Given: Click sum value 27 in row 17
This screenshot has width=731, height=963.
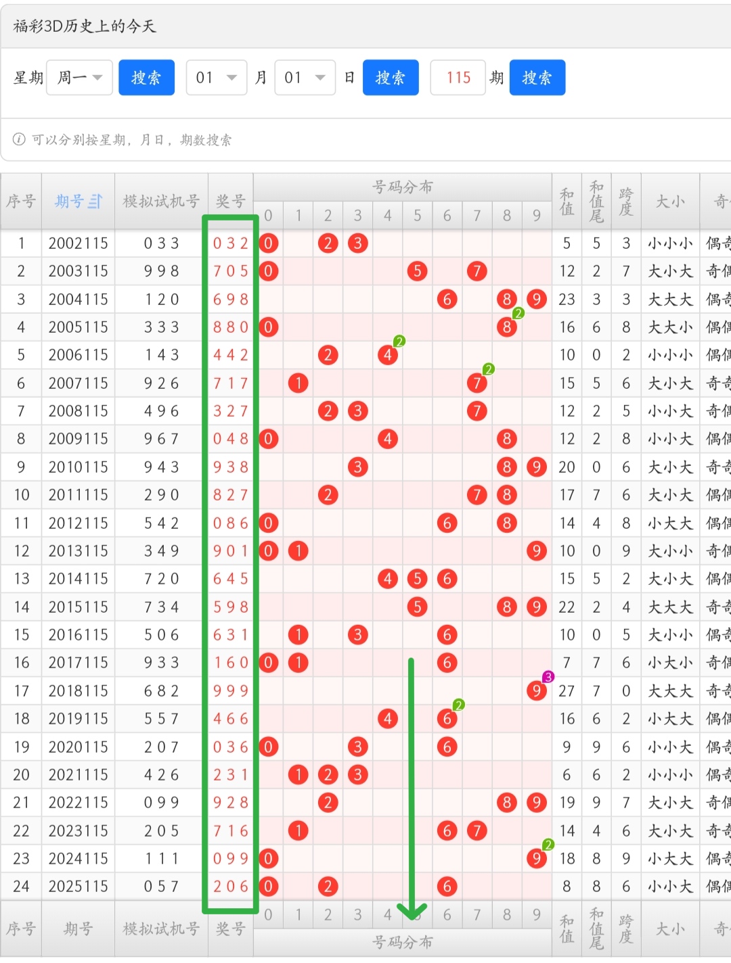Looking at the screenshot, I should 567,691.
